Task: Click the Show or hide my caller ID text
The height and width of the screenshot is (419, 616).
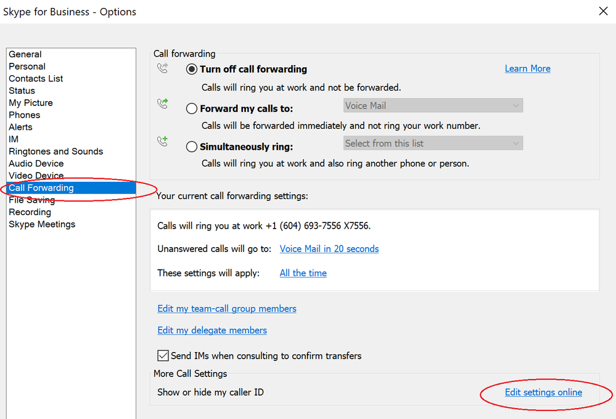Action: click(210, 393)
